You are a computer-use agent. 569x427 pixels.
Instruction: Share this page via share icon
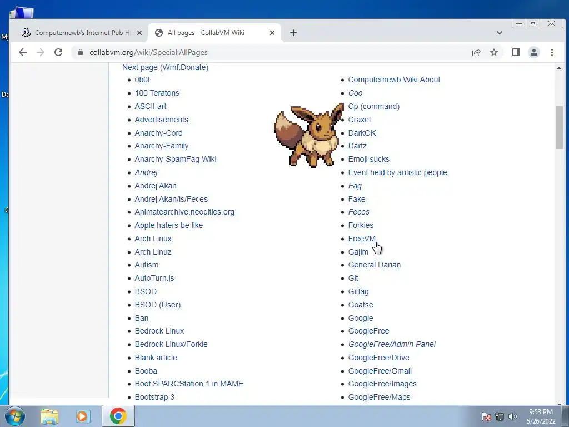pyautogui.click(x=476, y=52)
